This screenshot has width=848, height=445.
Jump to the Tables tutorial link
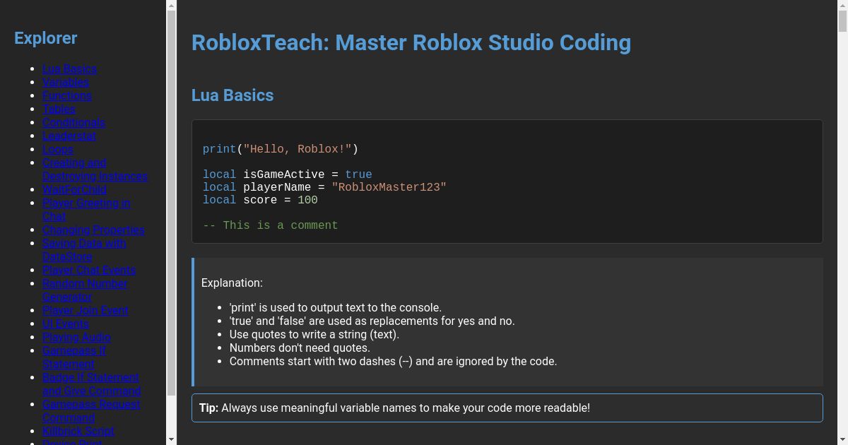click(59, 109)
